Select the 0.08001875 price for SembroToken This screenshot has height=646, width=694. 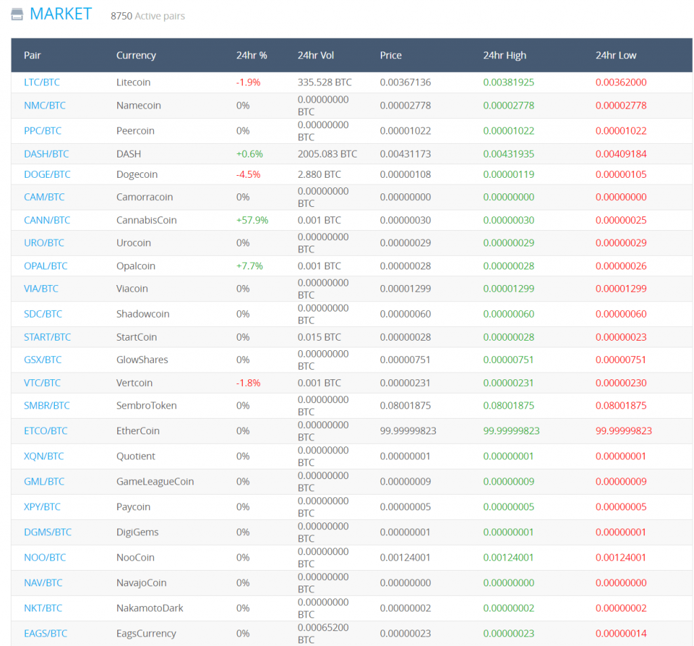pos(405,405)
